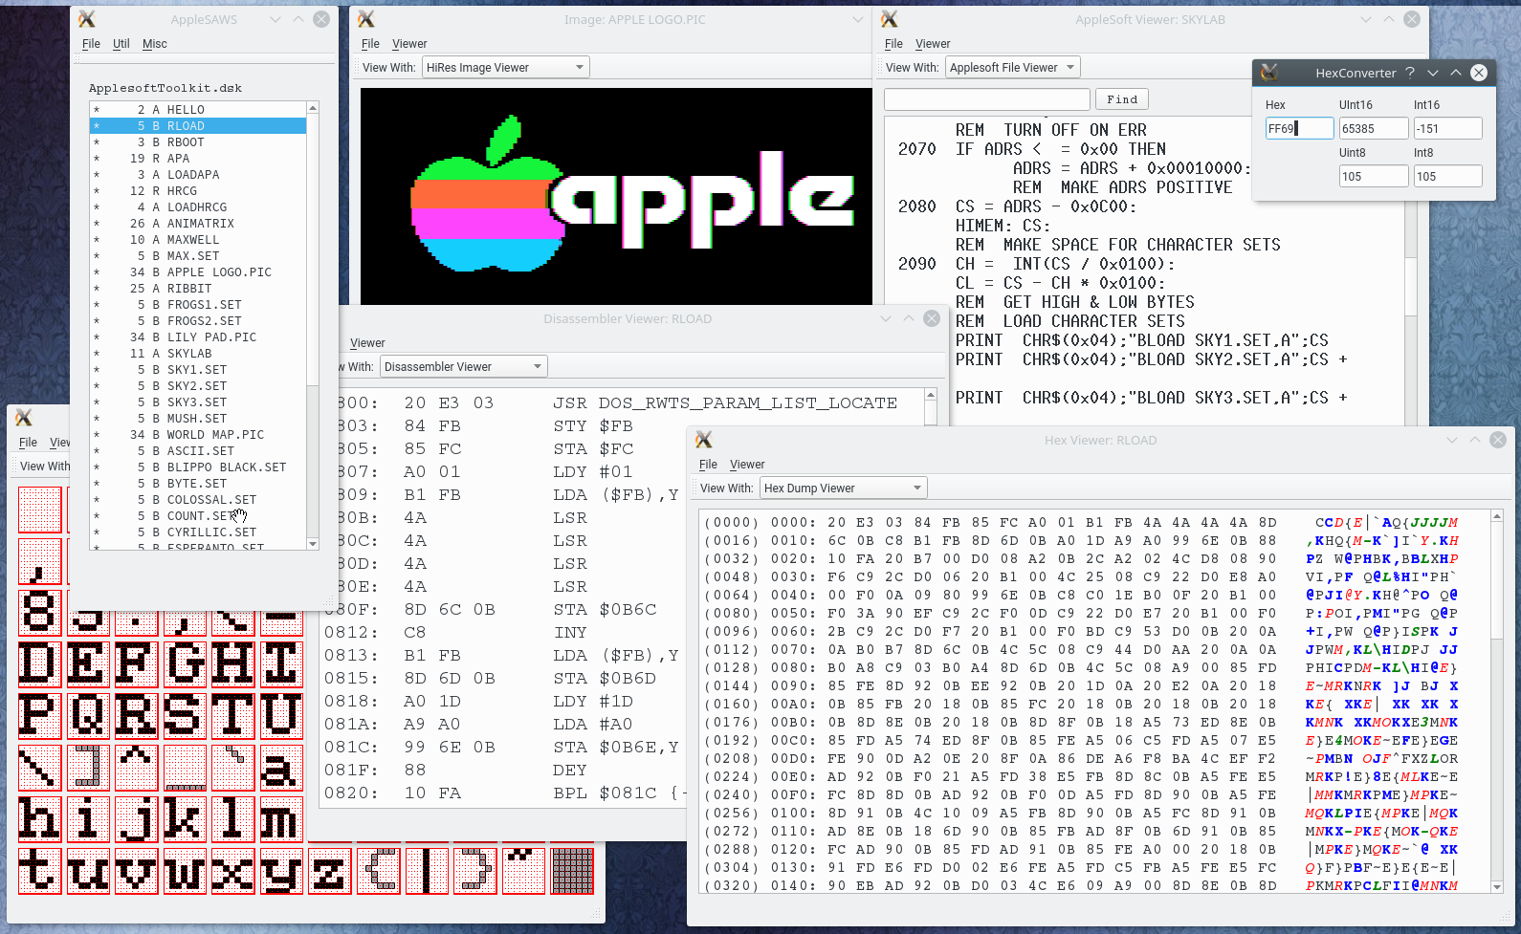
Task: Click the HexConverter up chevron icon
Action: click(x=1455, y=73)
